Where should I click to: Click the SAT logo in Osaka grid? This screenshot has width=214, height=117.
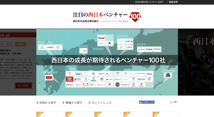coord(77,79)
